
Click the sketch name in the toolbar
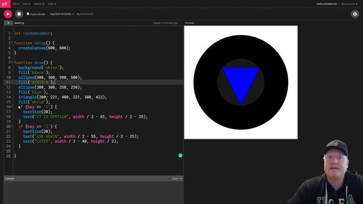[x=61, y=14]
